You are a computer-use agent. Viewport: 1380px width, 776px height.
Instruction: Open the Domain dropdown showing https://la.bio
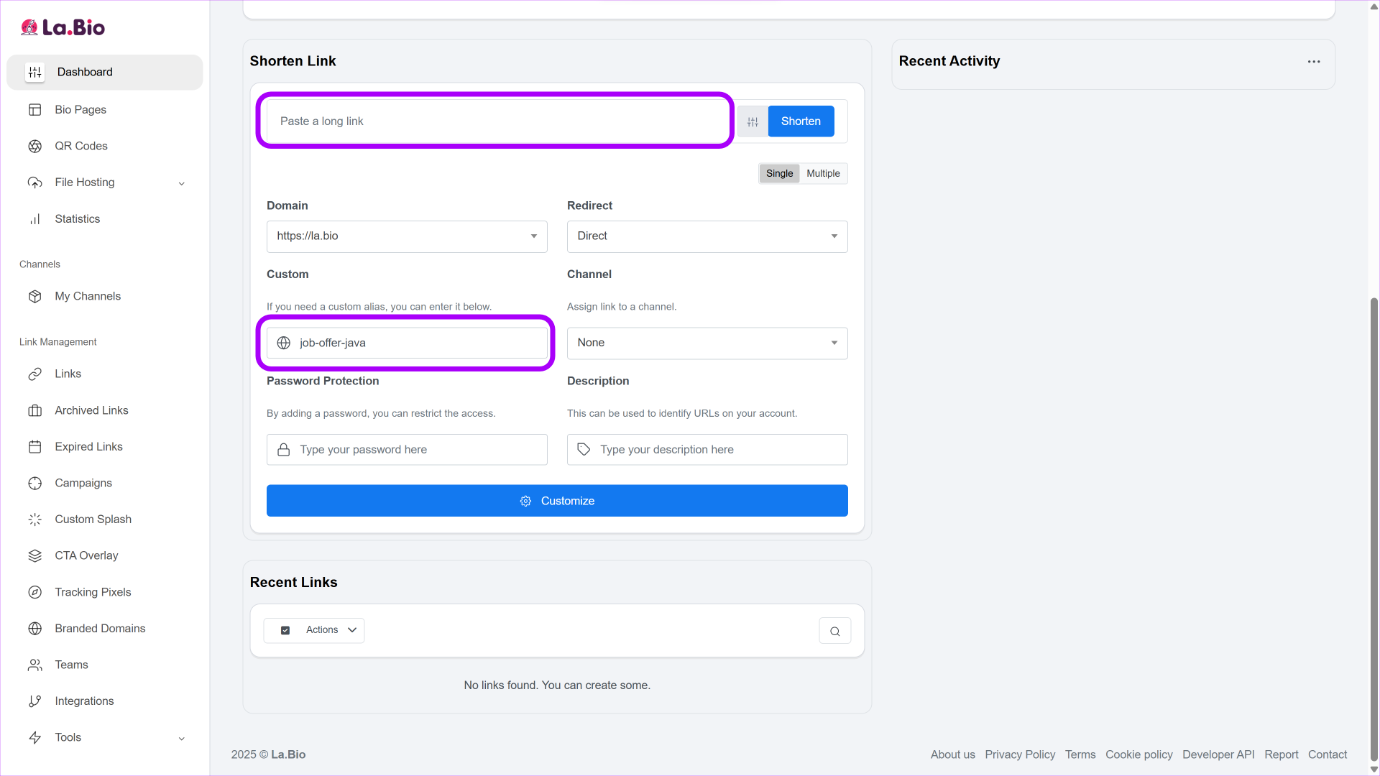[x=407, y=236]
